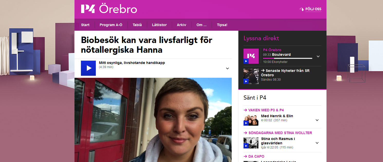Click the Följ oss arrow icon
Image resolution: width=383 pixels, height=162 pixels.
[302, 9]
